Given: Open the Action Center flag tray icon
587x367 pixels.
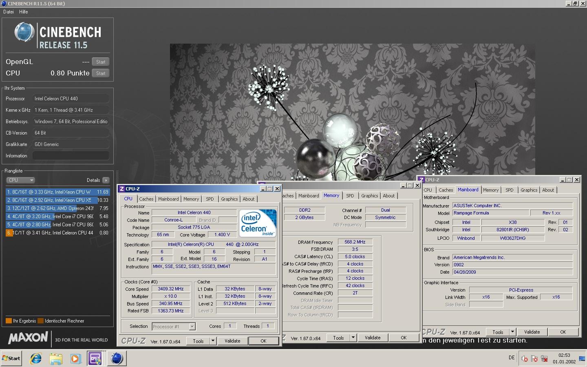Looking at the screenshot, I should tap(534, 358).
